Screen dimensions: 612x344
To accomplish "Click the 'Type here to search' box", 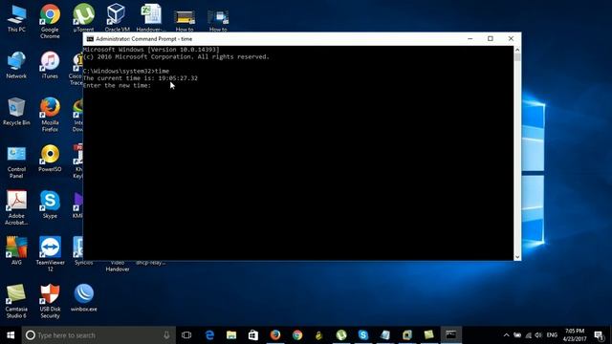I will tap(98, 335).
